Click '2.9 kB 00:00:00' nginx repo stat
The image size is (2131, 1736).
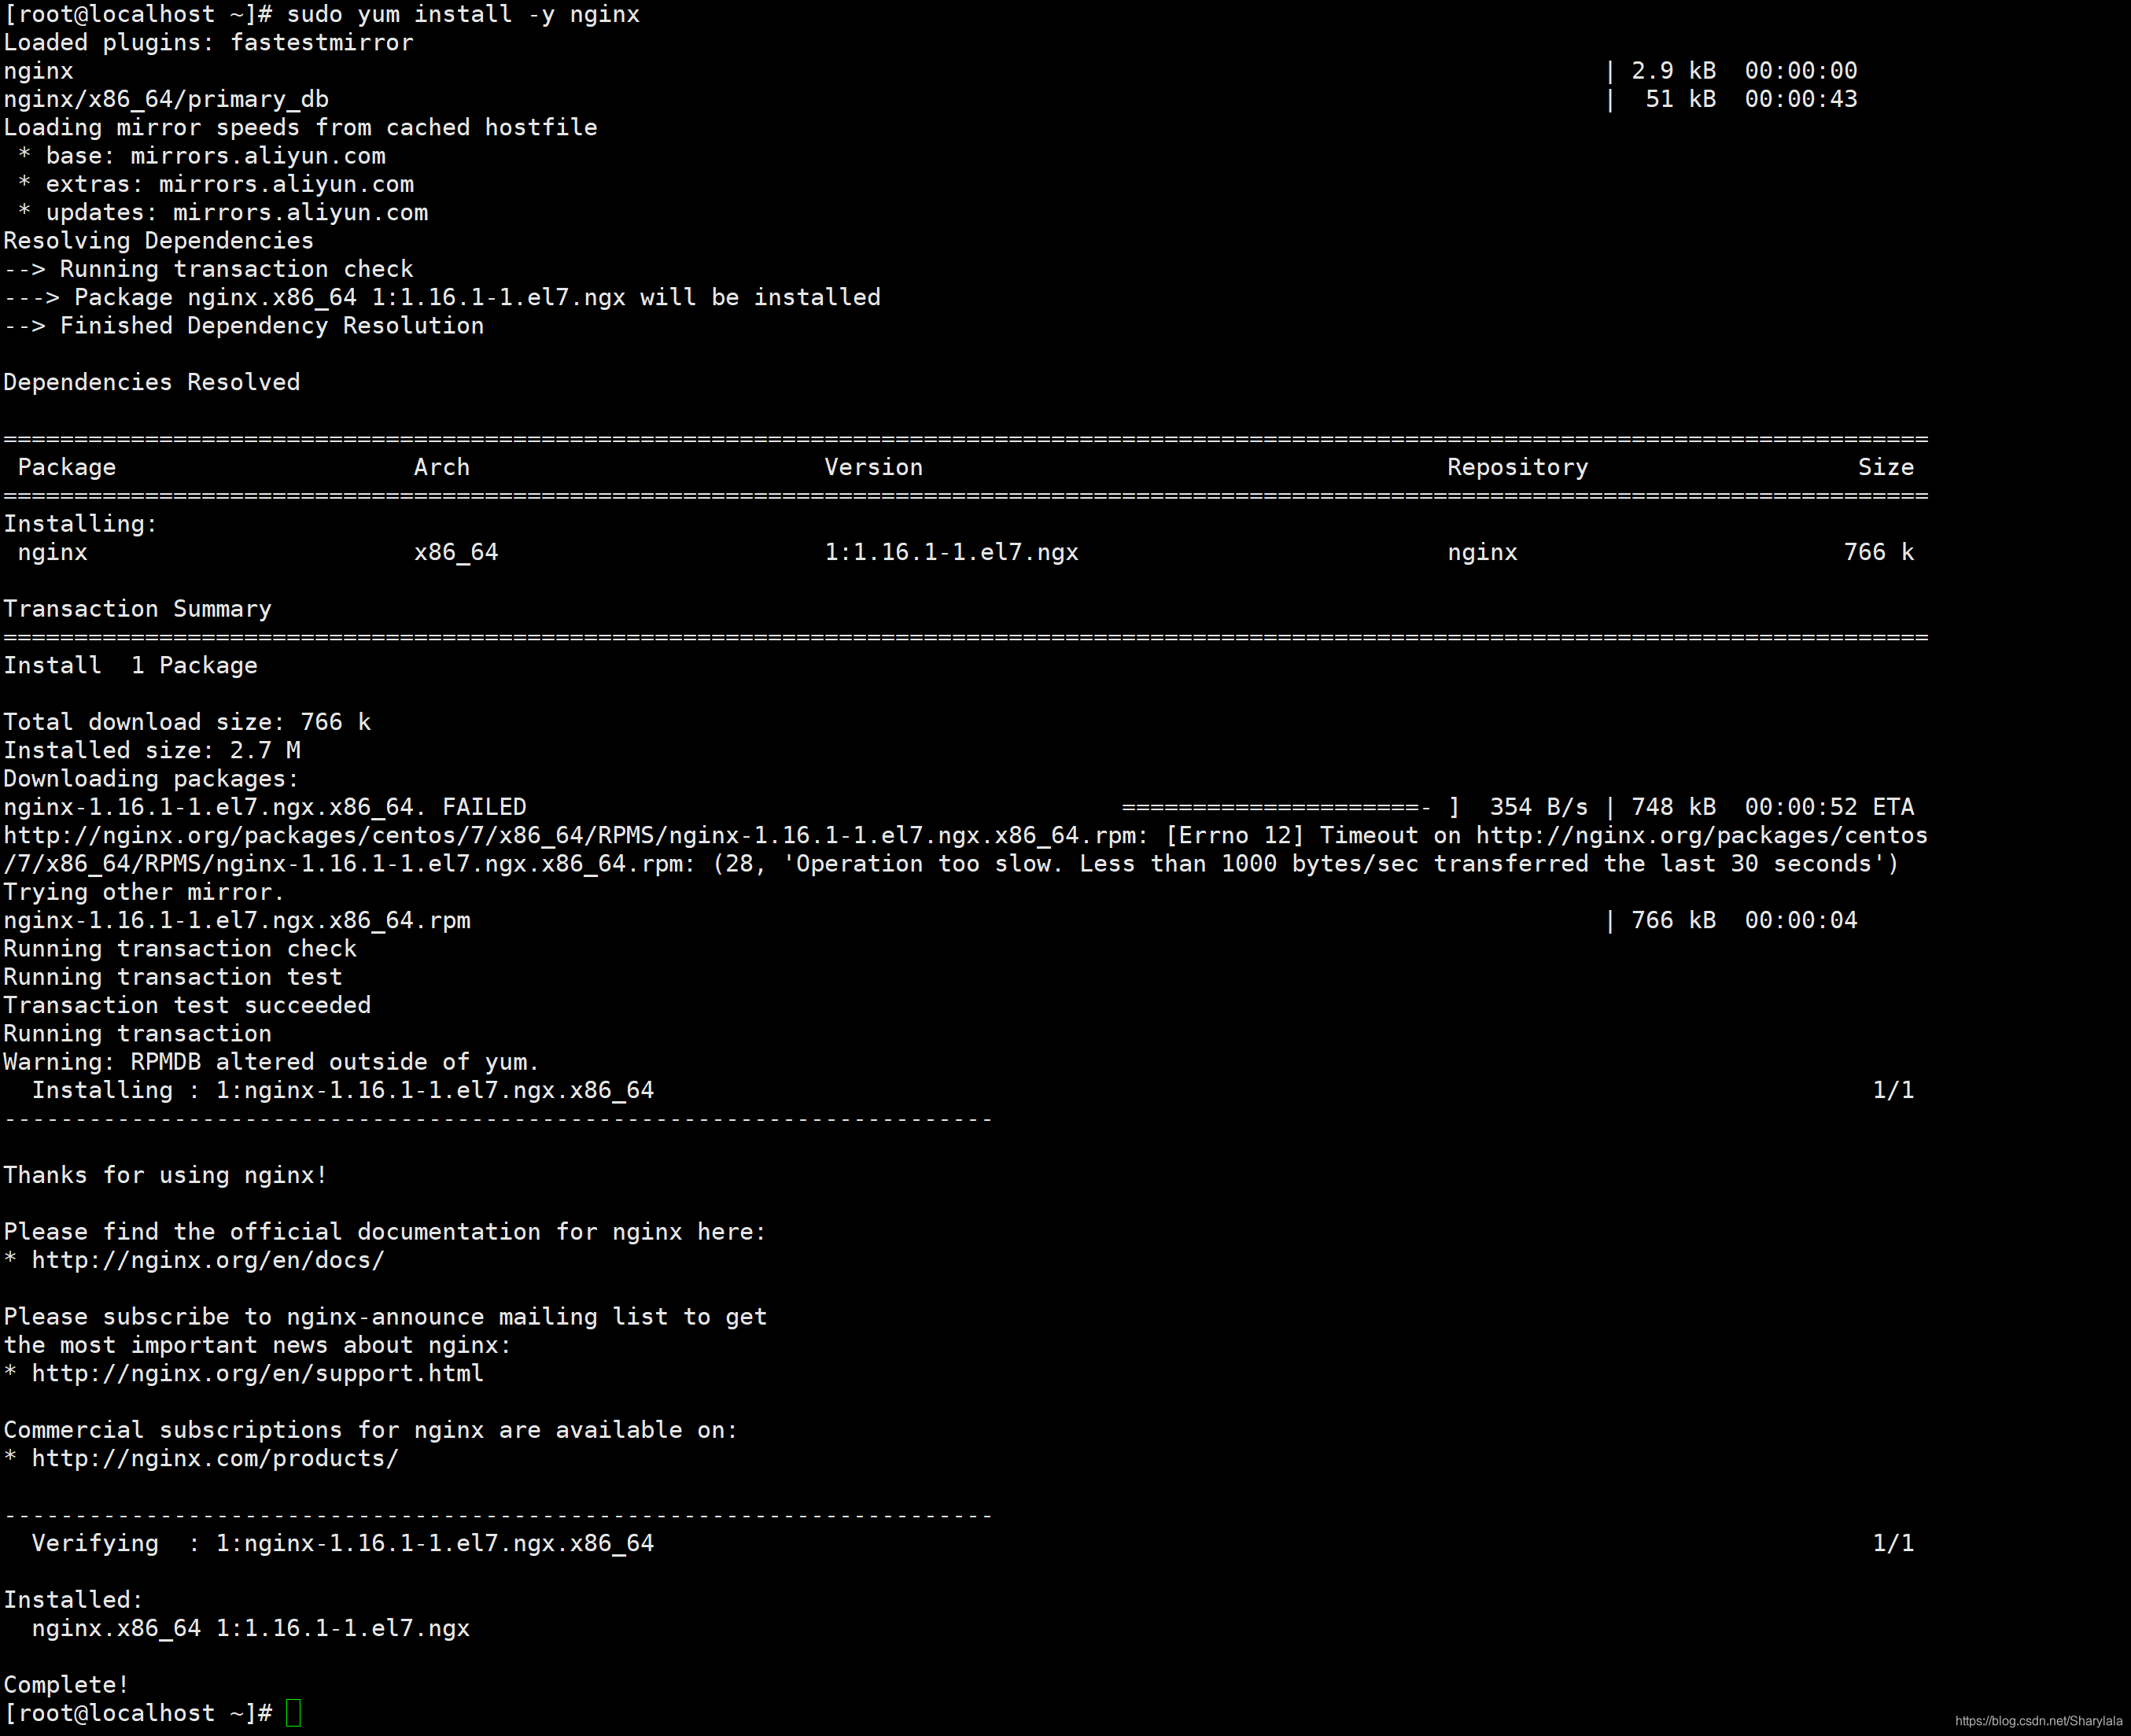pyautogui.click(x=1744, y=71)
